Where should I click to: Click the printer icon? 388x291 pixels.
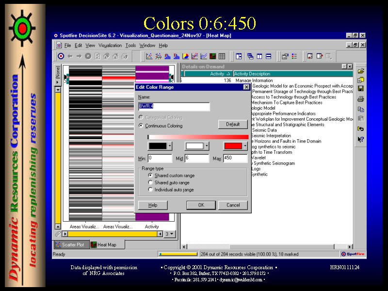pos(360,99)
